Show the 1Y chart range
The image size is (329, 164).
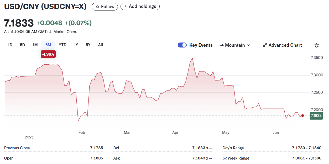click(76, 45)
